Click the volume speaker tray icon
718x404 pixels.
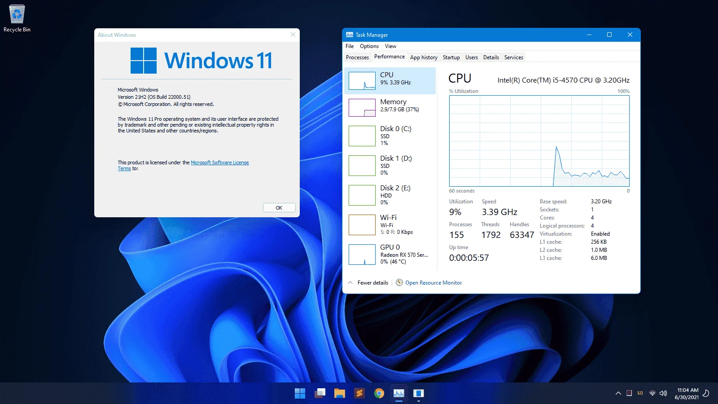click(x=663, y=393)
